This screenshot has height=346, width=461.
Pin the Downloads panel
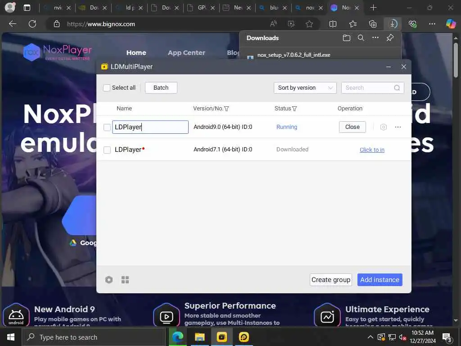390,38
